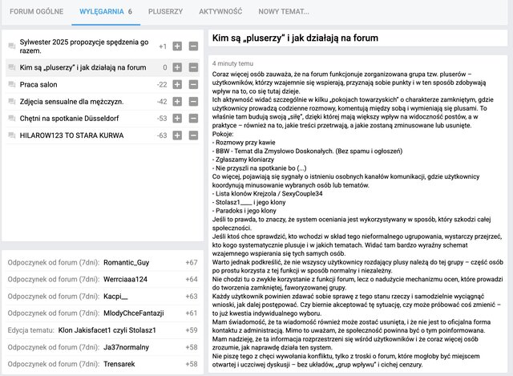Open the Zdjęcia sensualne dla mężczyzn thread
This screenshot has width=513, height=376.
pyautogui.click(x=76, y=102)
